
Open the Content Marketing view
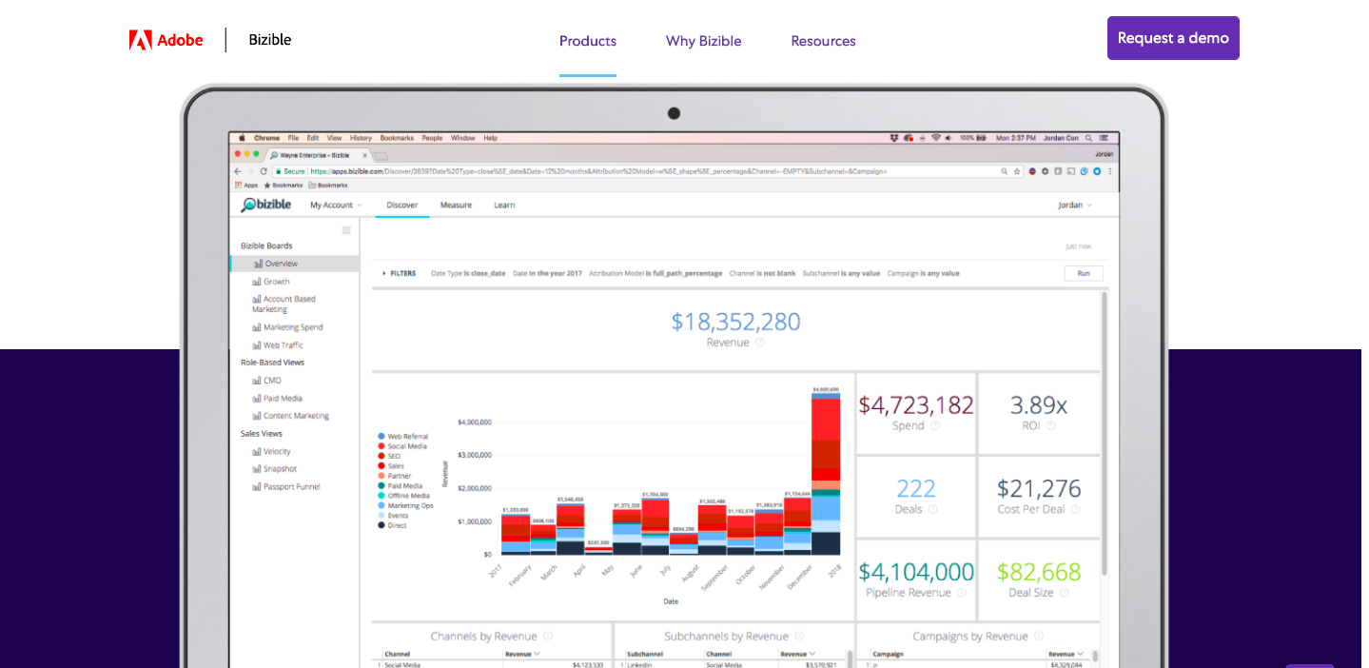[x=290, y=416]
